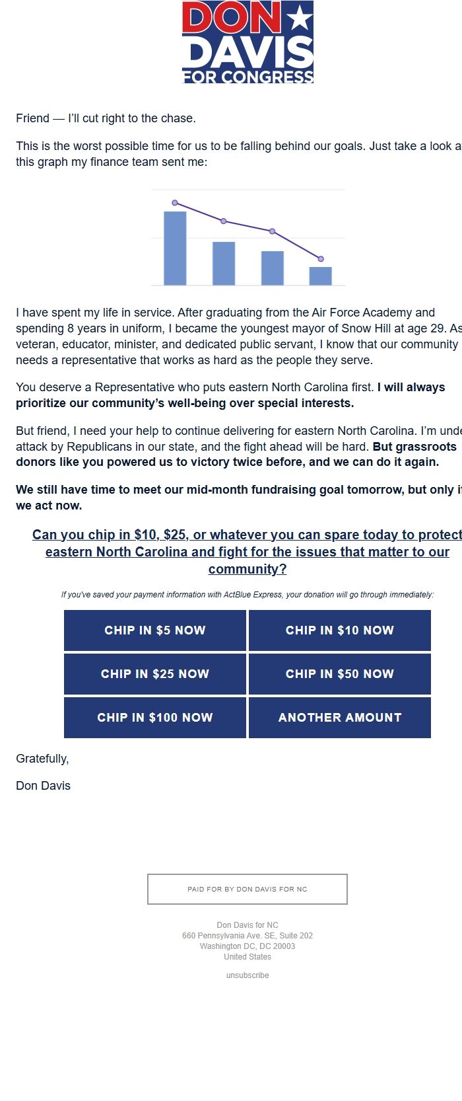Chip in $10 now
The width and height of the screenshot is (462, 1101).
coord(340,630)
